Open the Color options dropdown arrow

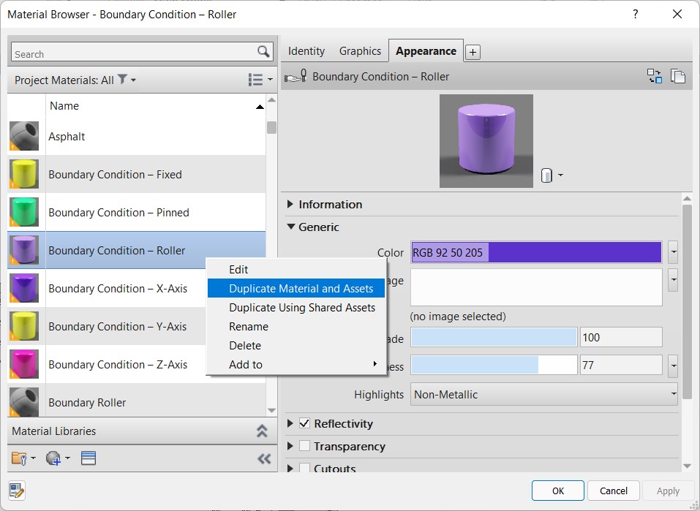[x=673, y=253]
